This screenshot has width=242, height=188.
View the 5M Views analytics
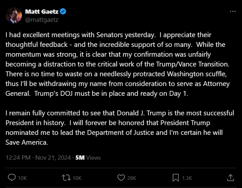88,158
